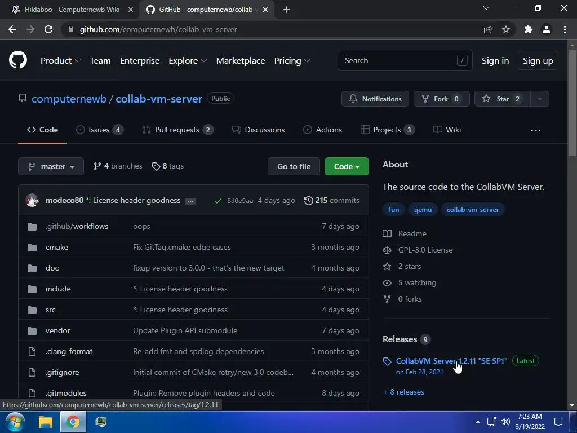577x433 pixels.
Task: Show the + 8 releases link
Action: point(403,392)
